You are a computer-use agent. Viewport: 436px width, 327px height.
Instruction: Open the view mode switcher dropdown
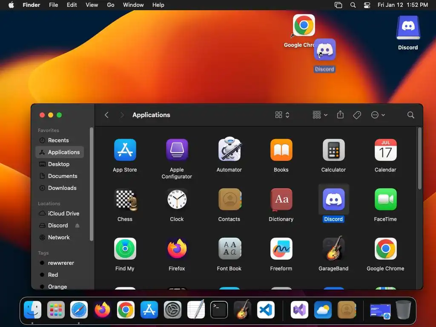[x=283, y=115]
